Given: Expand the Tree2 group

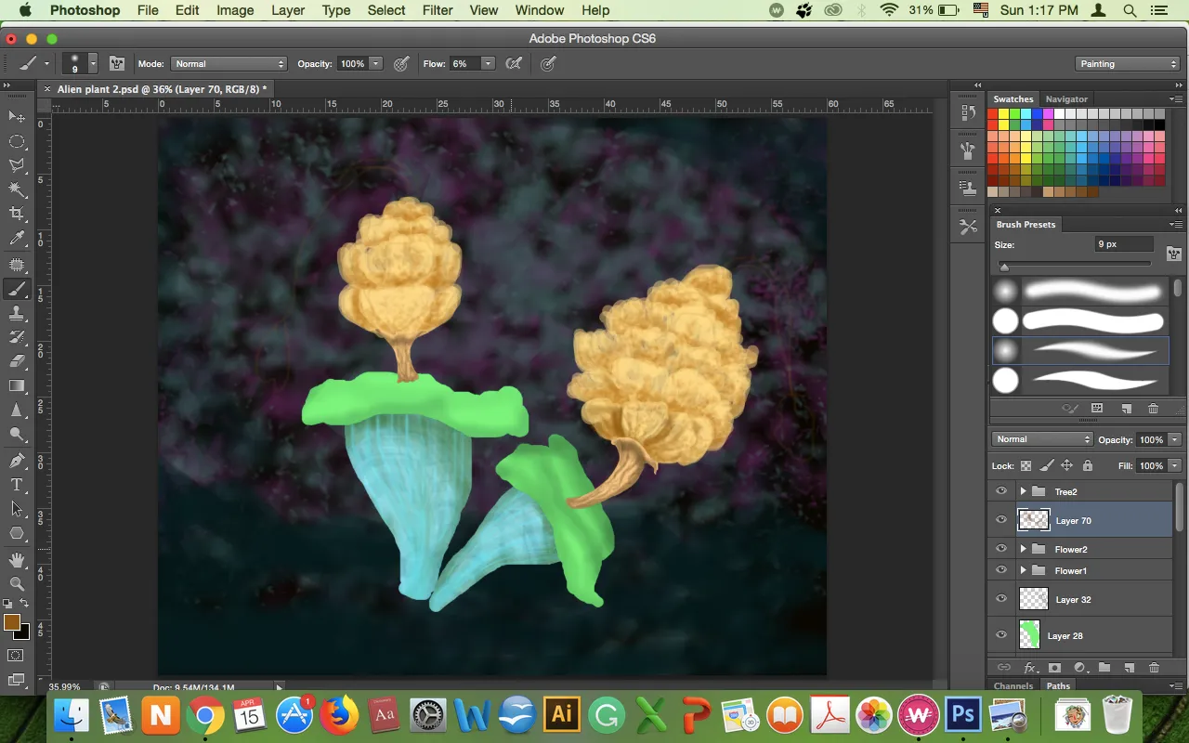Looking at the screenshot, I should tap(1023, 491).
